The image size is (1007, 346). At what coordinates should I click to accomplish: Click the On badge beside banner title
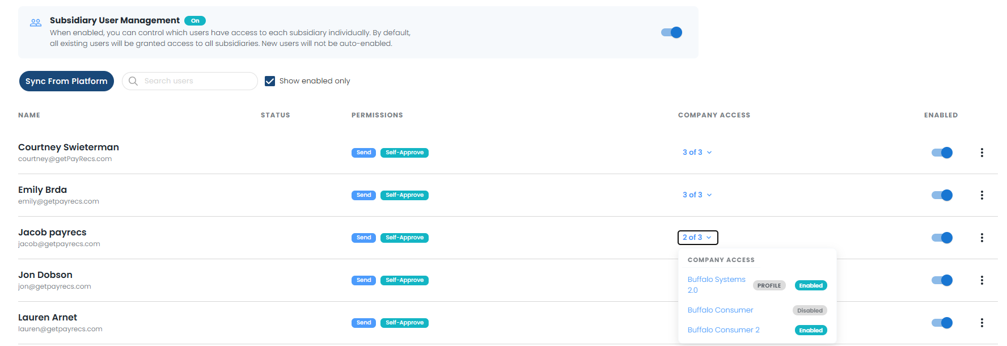coord(195,20)
